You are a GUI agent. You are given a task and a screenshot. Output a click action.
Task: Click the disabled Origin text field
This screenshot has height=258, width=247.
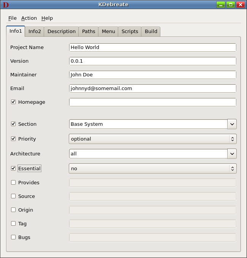tap(153, 210)
